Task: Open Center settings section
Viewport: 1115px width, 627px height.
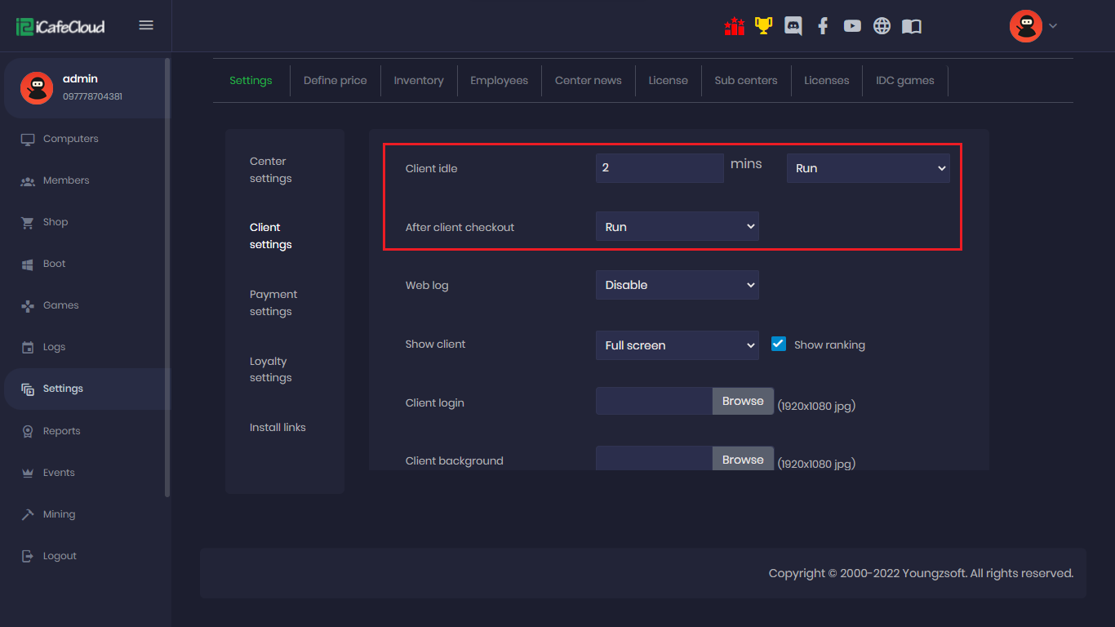Action: (271, 170)
